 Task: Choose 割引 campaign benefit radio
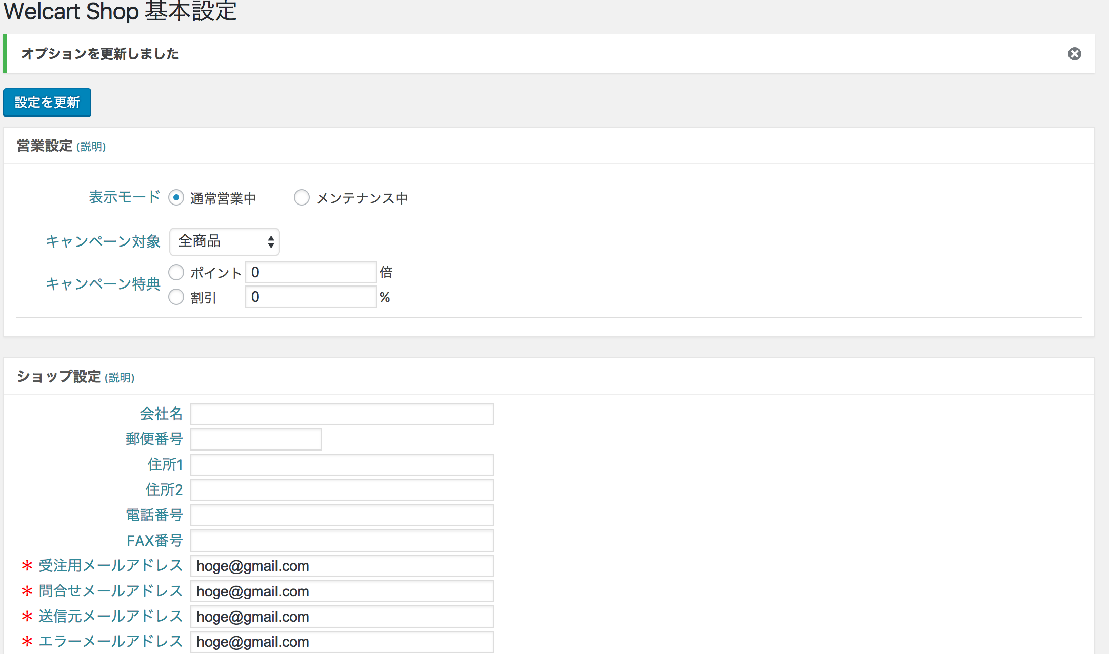(x=176, y=297)
